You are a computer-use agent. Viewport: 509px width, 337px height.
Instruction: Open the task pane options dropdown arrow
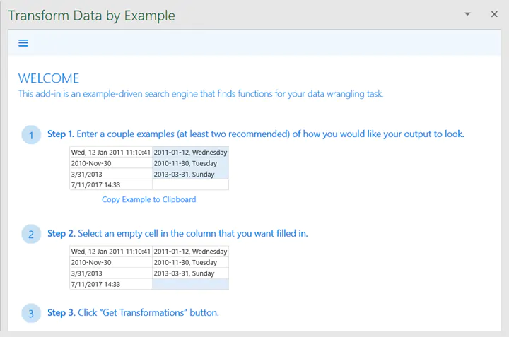click(467, 14)
